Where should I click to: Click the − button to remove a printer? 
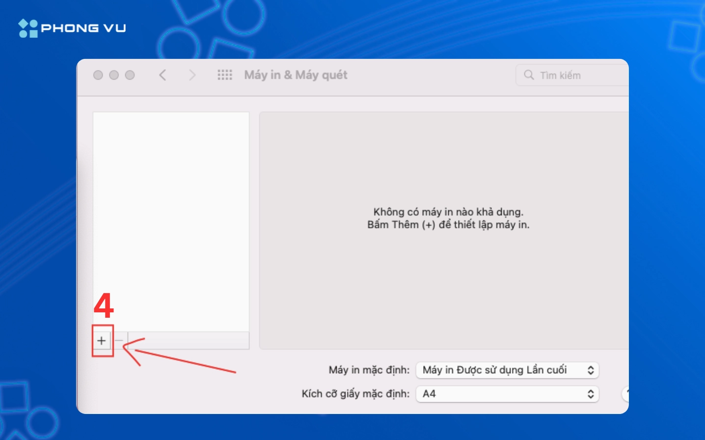point(119,340)
